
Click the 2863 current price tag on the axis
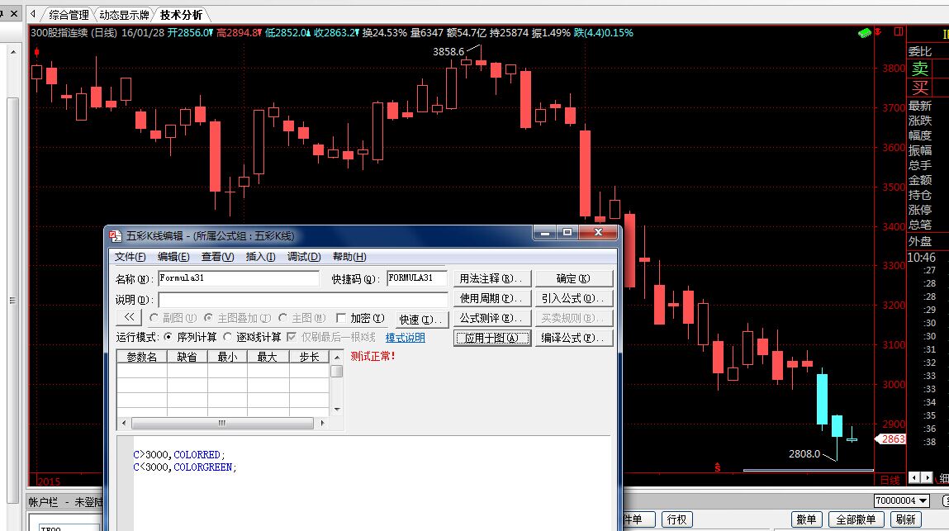[x=891, y=439]
